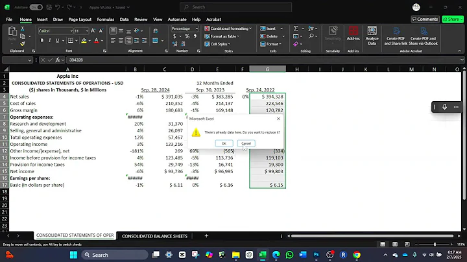Open WhatsApp from the taskbar

[x=289, y=255]
